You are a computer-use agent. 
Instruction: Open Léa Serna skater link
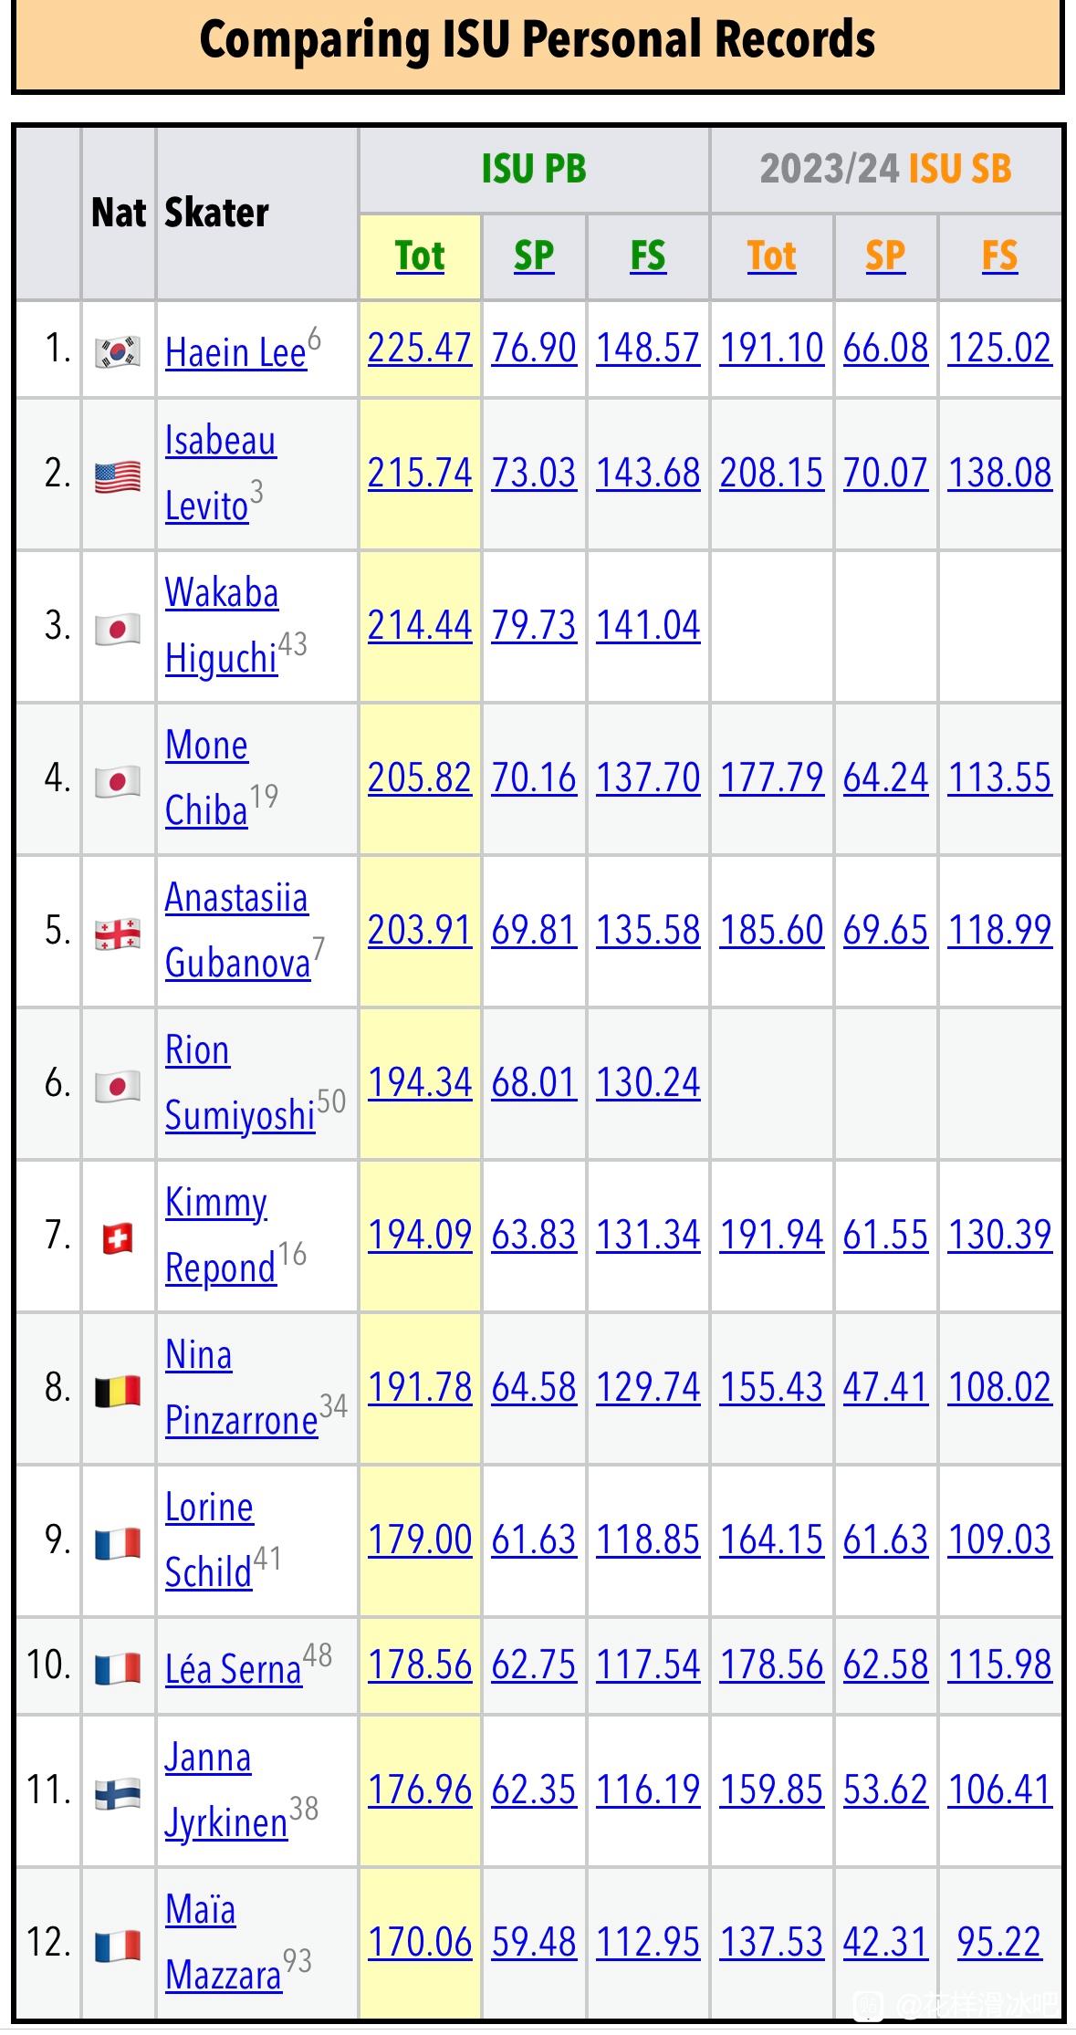pos(234,1669)
